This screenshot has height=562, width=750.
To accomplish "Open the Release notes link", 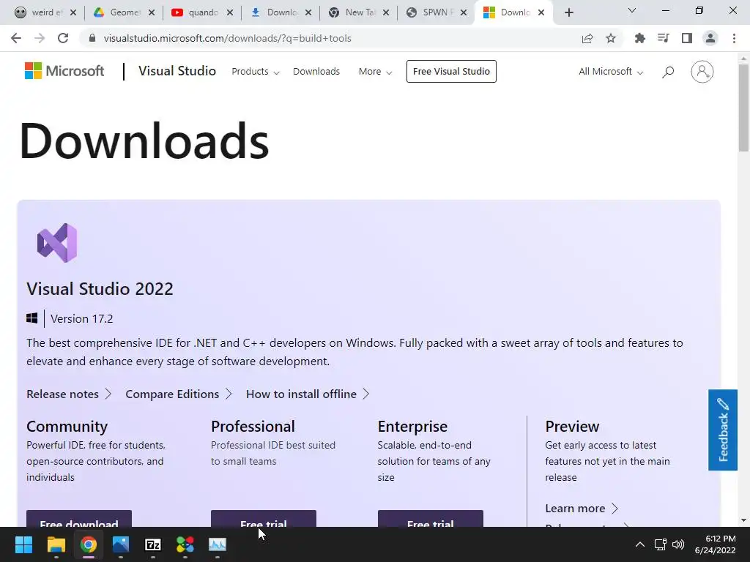I will click(x=68, y=394).
